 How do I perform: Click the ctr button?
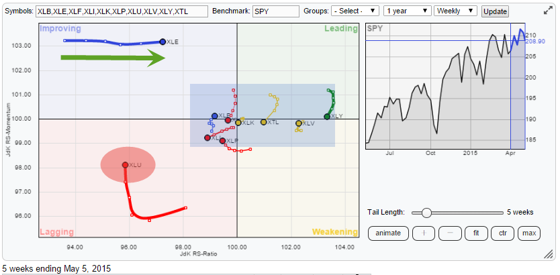pos(502,233)
